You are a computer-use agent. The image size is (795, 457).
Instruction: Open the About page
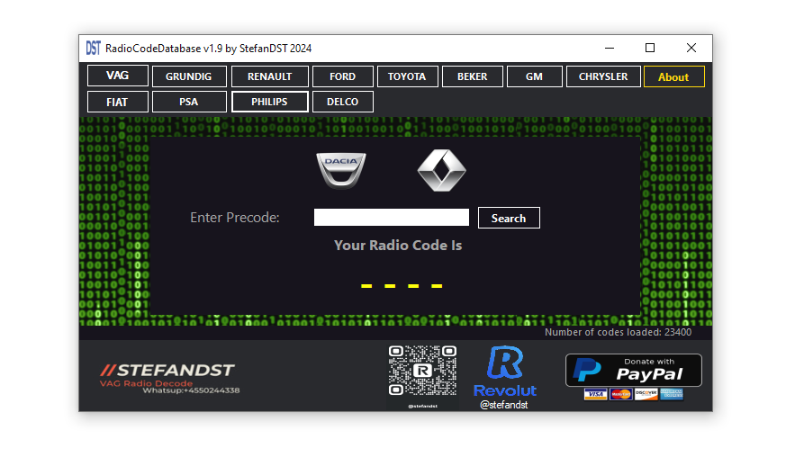point(673,77)
